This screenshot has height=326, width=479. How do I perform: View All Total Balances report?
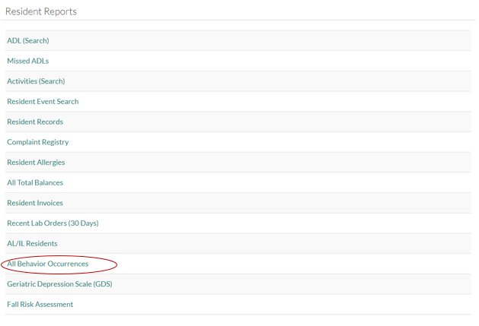[x=35, y=182]
